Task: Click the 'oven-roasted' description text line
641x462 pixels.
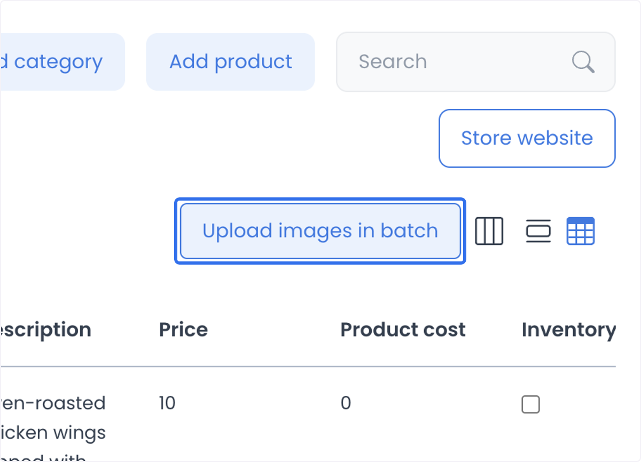Action: click(53, 403)
